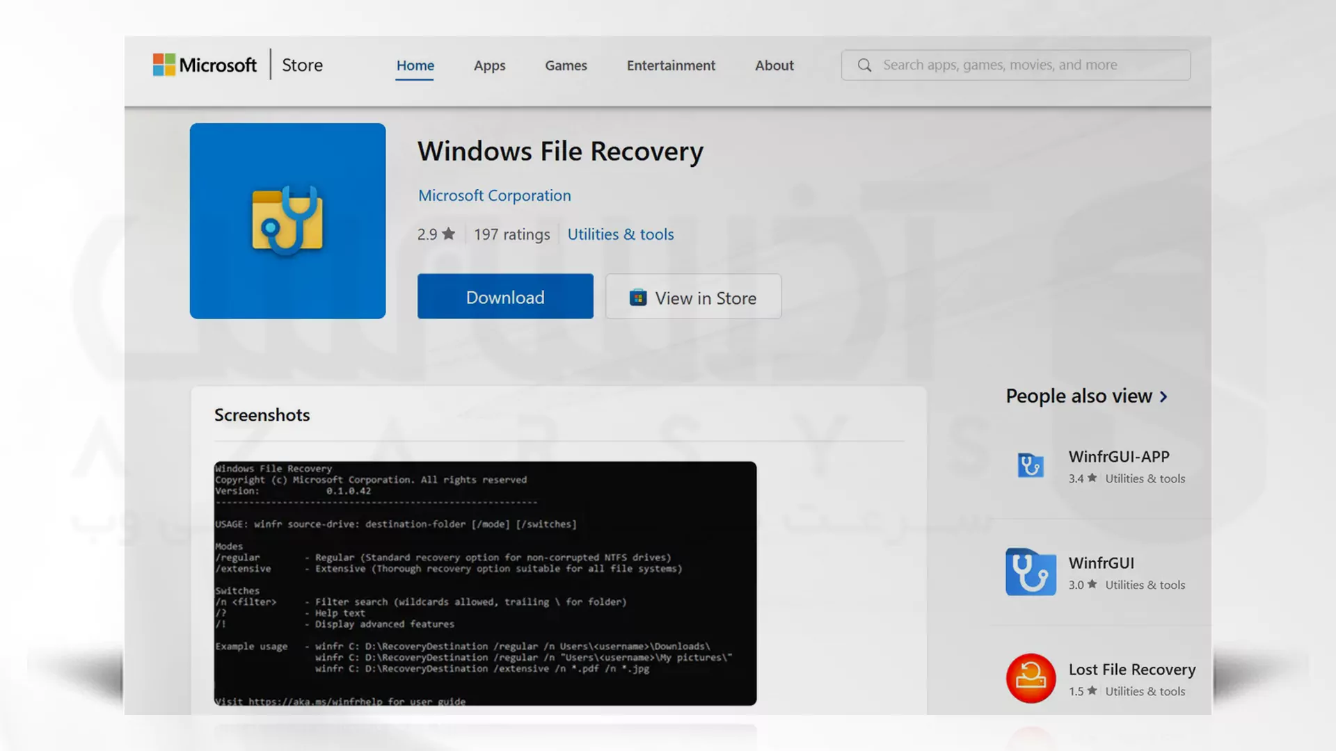The image size is (1336, 751).
Task: Open the Lost File Recovery listing title
Action: coord(1132,670)
